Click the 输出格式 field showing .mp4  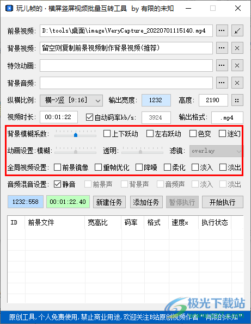click(227, 117)
